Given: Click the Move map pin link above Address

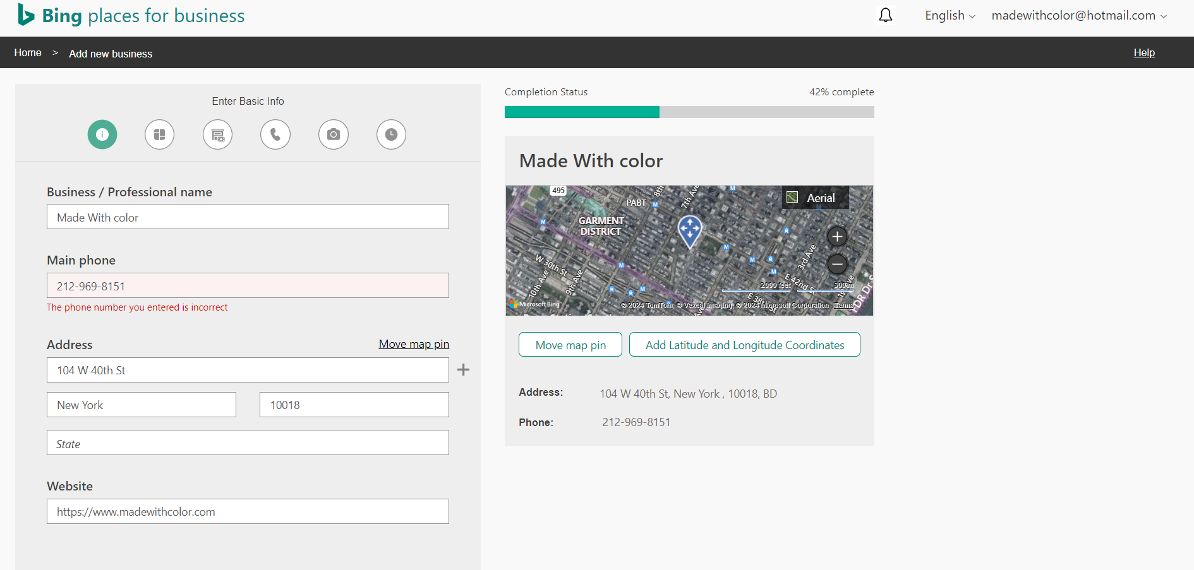Looking at the screenshot, I should [414, 344].
